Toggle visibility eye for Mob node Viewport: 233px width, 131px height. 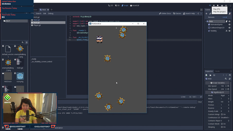[x=230, y=21]
